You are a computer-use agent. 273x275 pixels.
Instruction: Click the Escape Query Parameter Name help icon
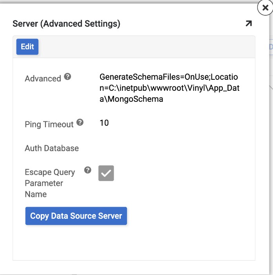point(88,170)
